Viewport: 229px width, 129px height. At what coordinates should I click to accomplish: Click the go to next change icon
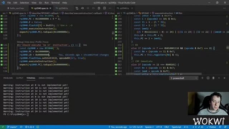click(93, 8)
